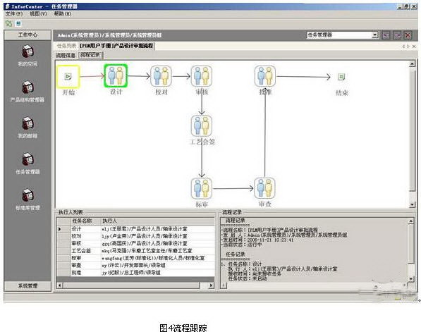421x332 pixels.
Task: Open 文件(F) menu
Action: [14, 13]
